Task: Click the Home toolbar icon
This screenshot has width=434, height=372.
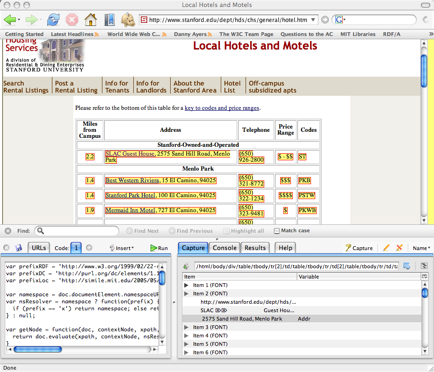Action: coord(90,20)
